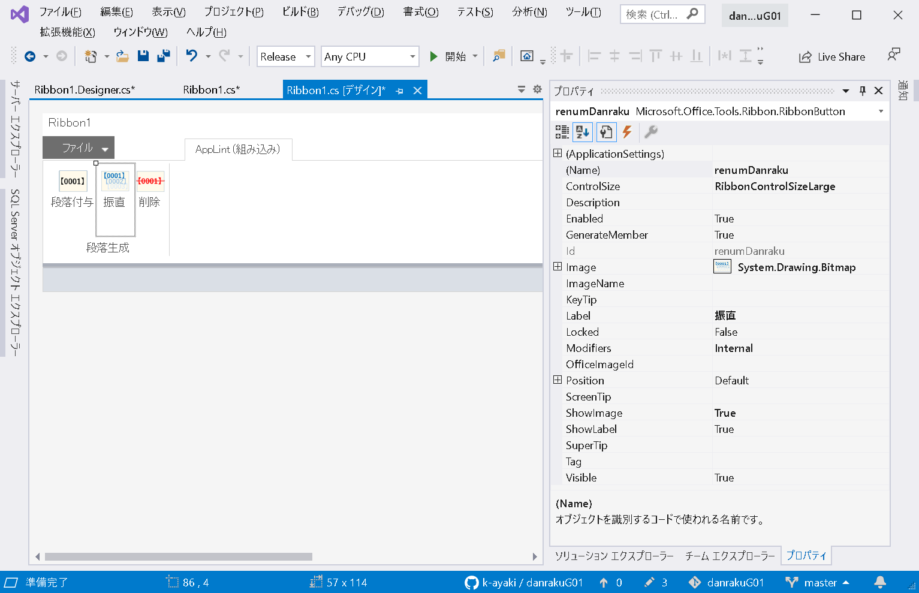Open the Any CPU platform dropdown
Image resolution: width=919 pixels, height=593 pixels.
369,56
